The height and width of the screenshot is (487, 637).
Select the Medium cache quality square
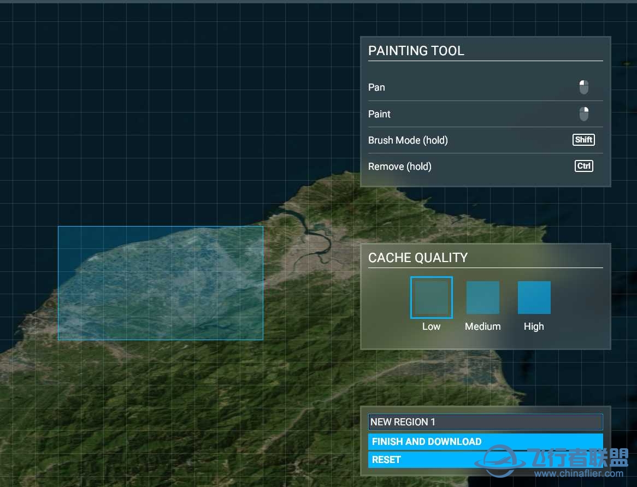click(x=482, y=298)
